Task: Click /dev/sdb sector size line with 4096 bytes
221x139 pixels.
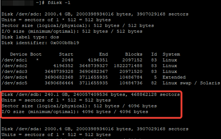Action: click(x=79, y=106)
